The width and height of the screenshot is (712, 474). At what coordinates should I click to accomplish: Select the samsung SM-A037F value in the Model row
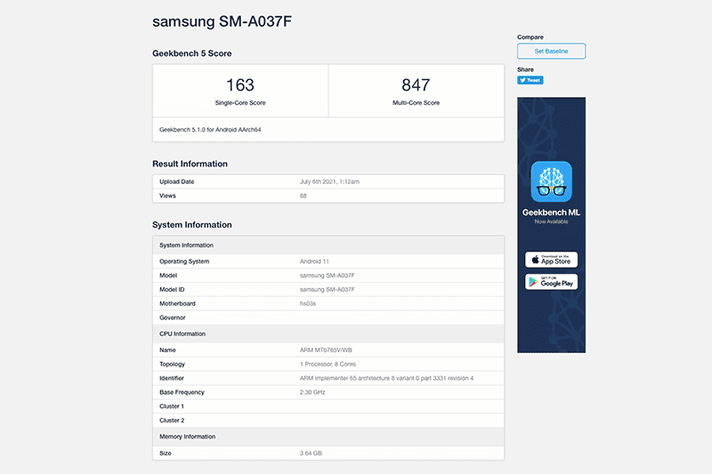click(327, 276)
